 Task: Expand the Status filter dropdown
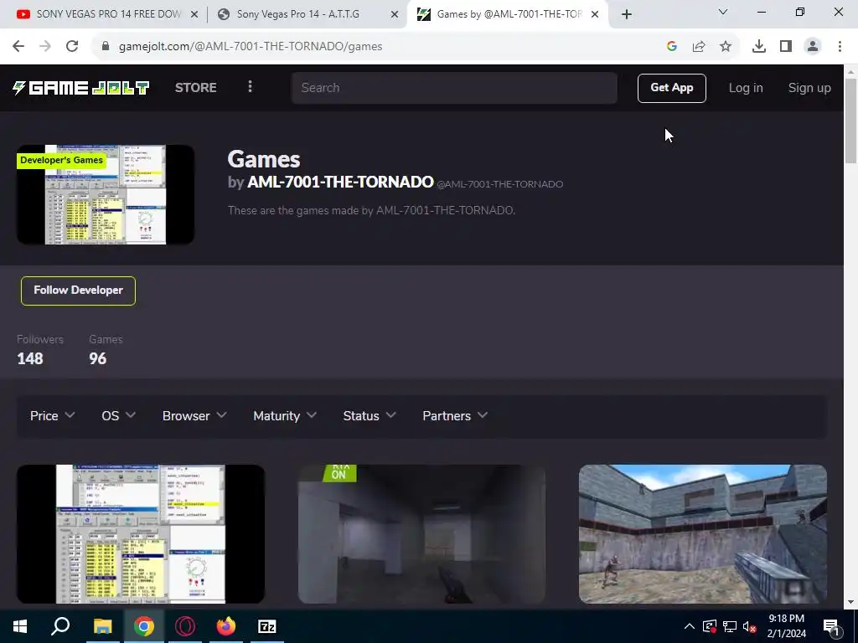point(370,416)
